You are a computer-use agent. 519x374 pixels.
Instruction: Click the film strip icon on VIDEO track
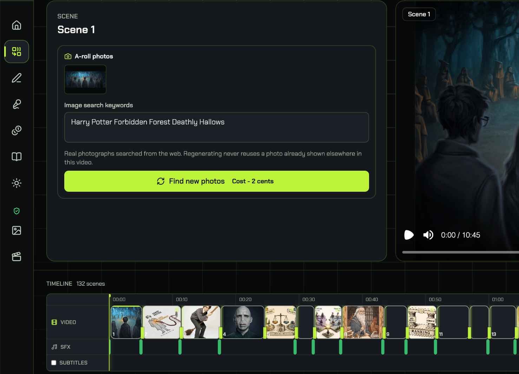pos(54,322)
